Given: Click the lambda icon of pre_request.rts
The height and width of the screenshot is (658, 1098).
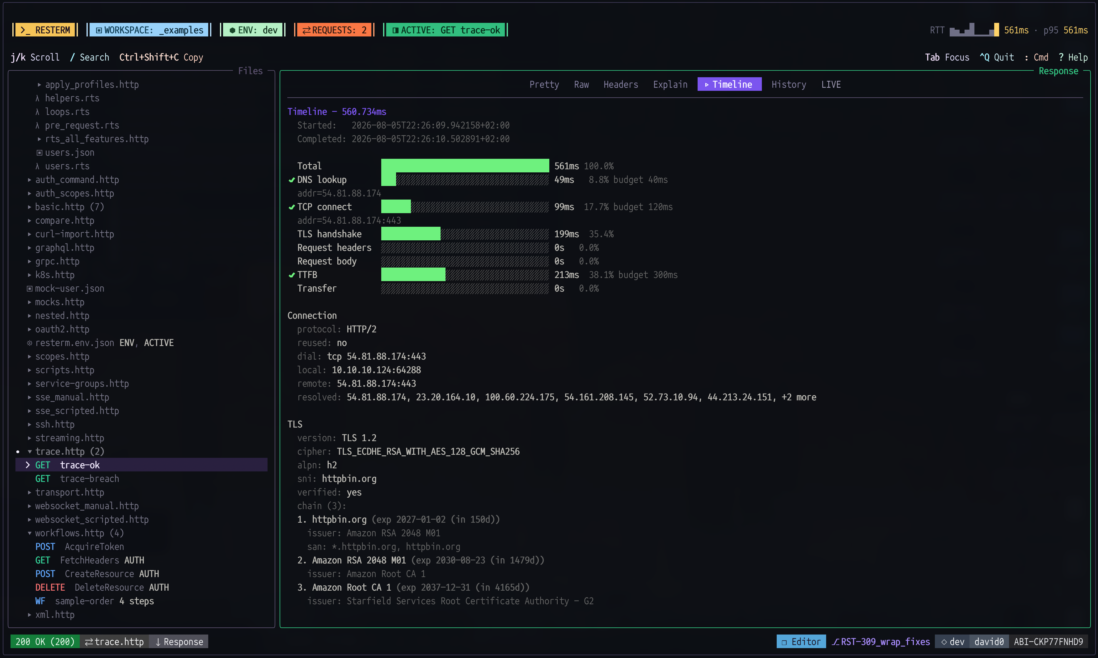Looking at the screenshot, I should pos(37,125).
